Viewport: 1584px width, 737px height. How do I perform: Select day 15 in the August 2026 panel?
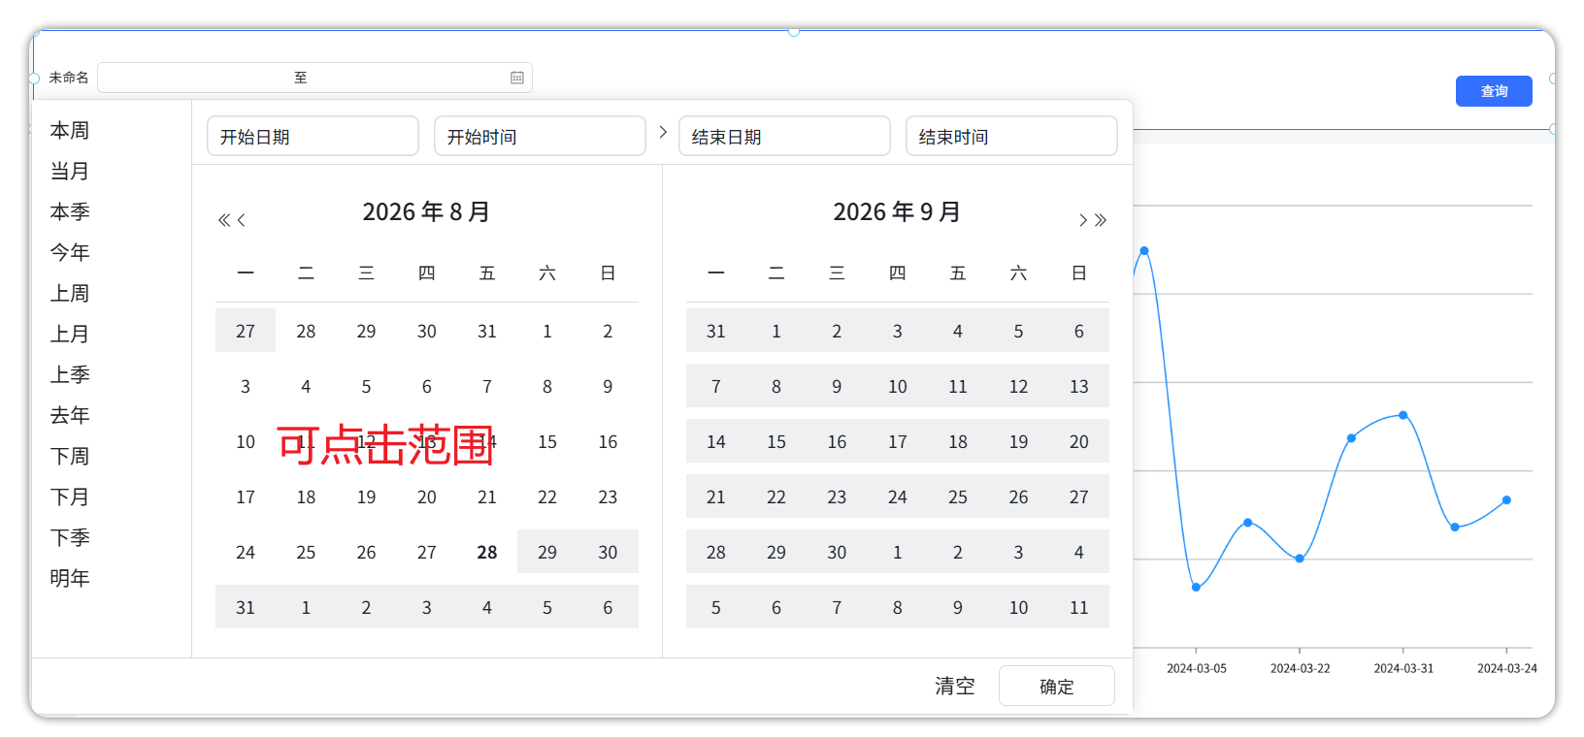547,441
